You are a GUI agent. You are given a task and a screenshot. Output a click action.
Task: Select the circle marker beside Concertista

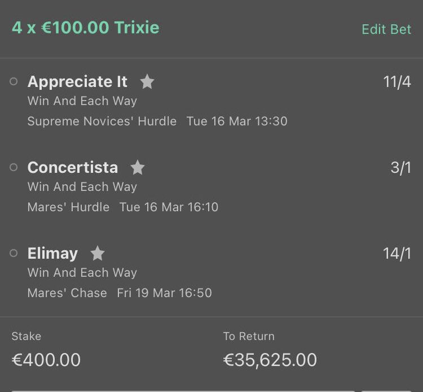tap(14, 168)
